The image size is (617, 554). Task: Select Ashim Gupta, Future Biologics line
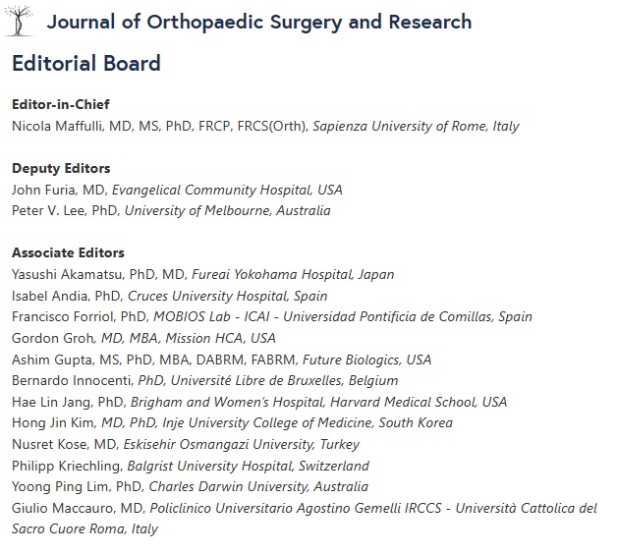(x=221, y=360)
